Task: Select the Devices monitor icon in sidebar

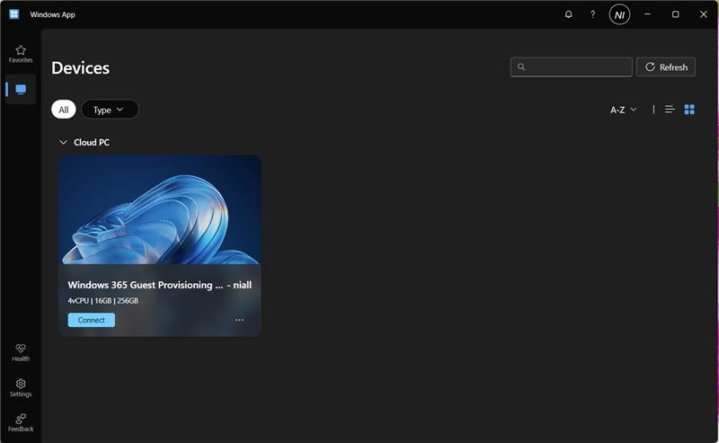Action: (x=21, y=90)
